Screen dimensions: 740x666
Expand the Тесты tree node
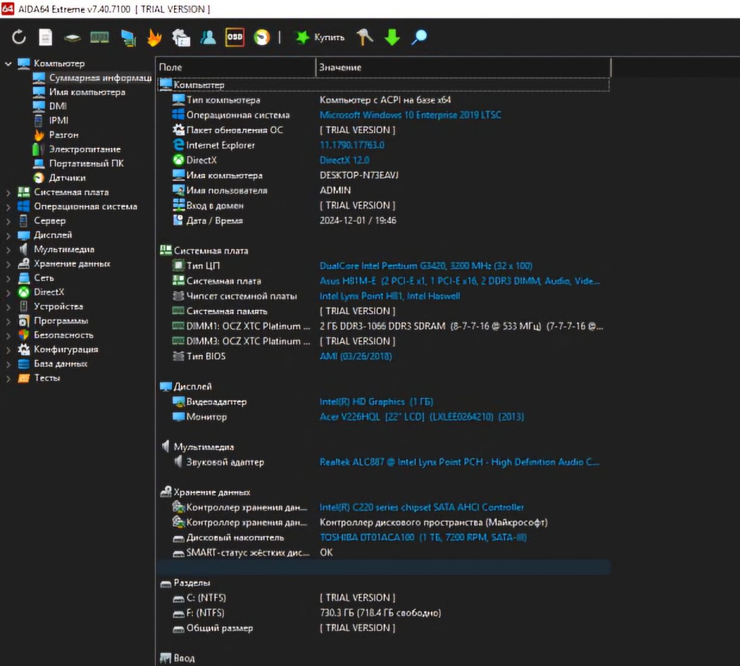8,378
